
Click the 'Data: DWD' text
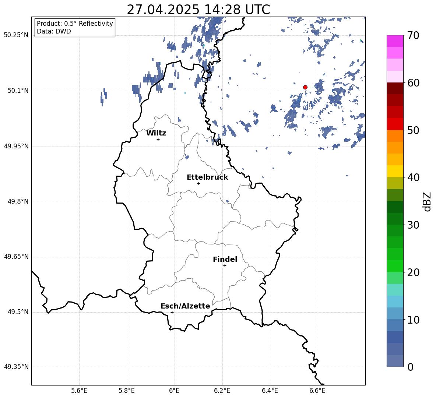point(54,31)
